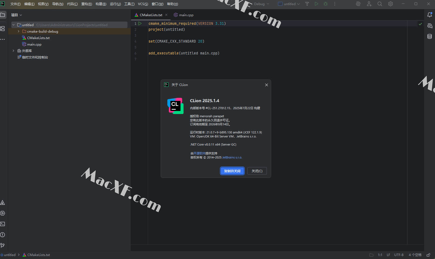Toggle read-only lock icon in status bar
This screenshot has width=435, height=259.
click(428, 255)
